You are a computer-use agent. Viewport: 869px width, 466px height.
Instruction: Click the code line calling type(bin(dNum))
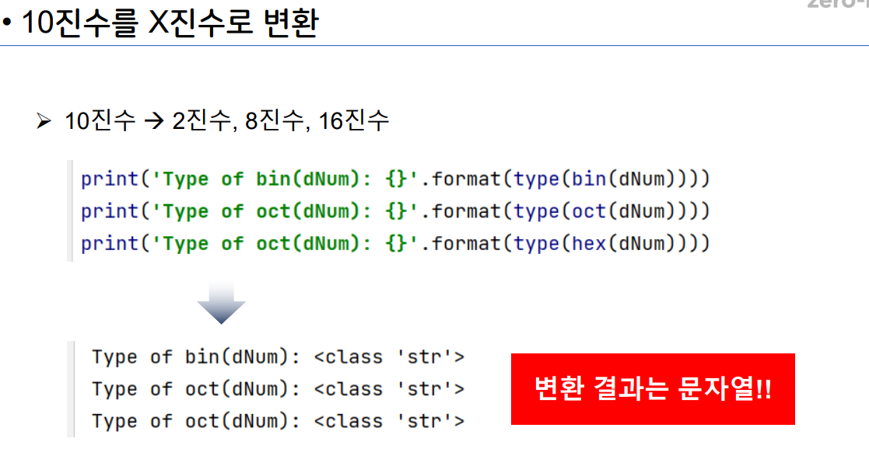click(395, 179)
